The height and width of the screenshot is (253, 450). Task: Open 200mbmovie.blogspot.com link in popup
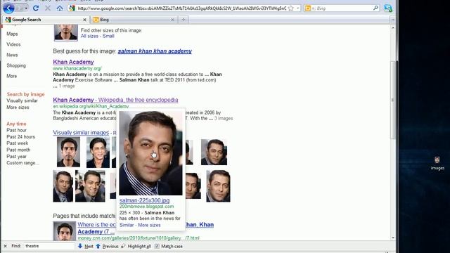pyautogui.click(x=146, y=207)
